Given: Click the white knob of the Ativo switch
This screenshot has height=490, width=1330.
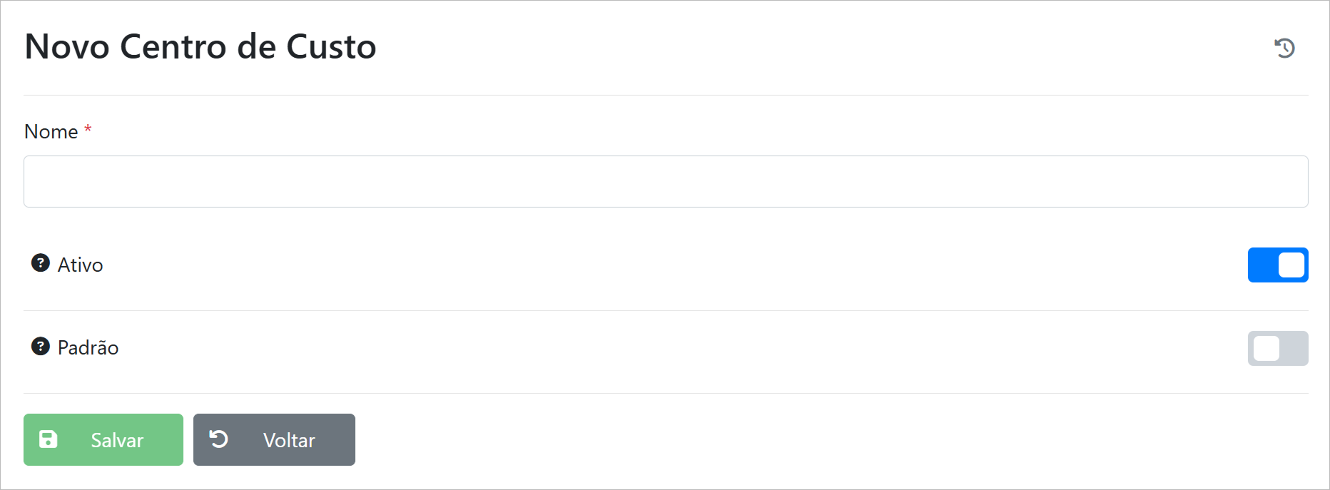Looking at the screenshot, I should (x=1291, y=265).
